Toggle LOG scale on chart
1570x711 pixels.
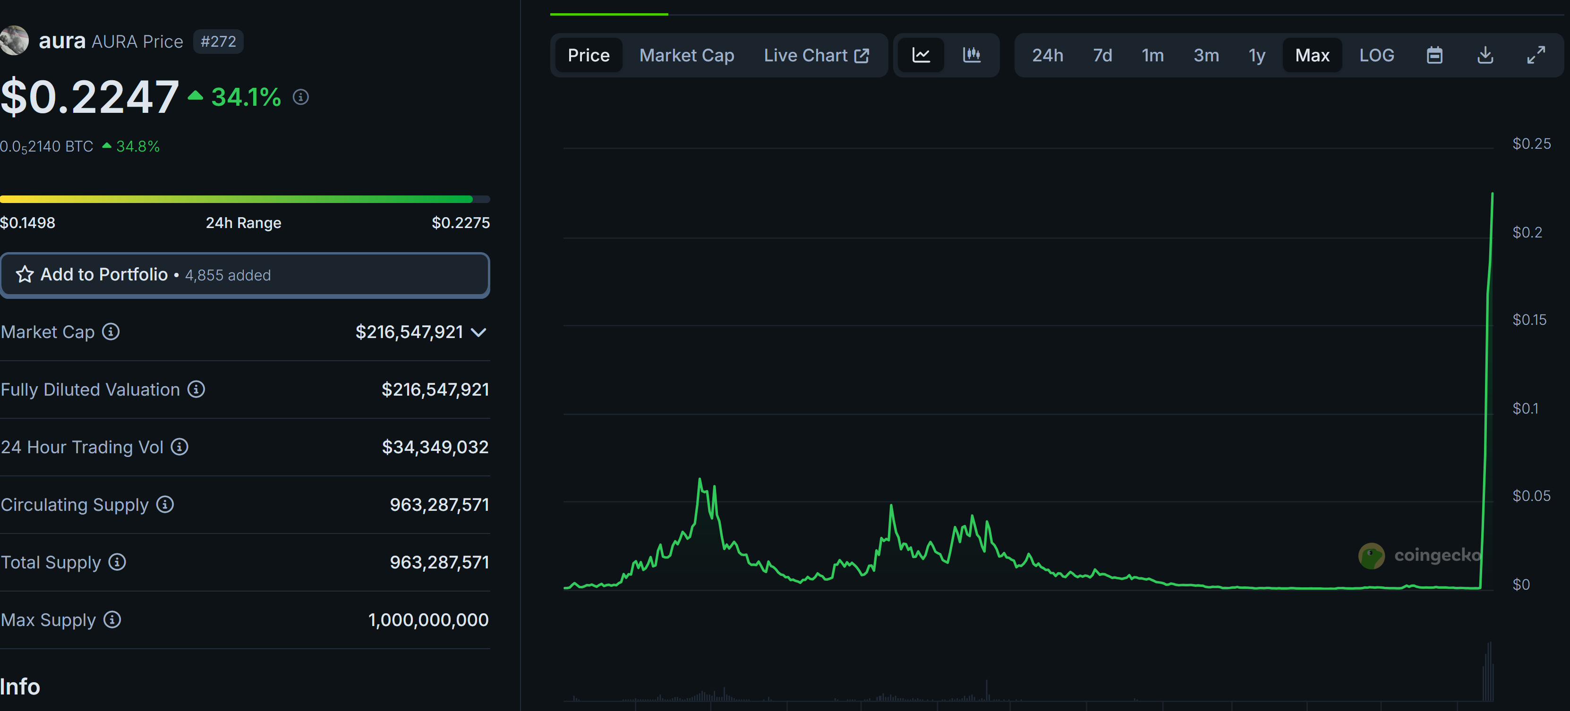1376,55
